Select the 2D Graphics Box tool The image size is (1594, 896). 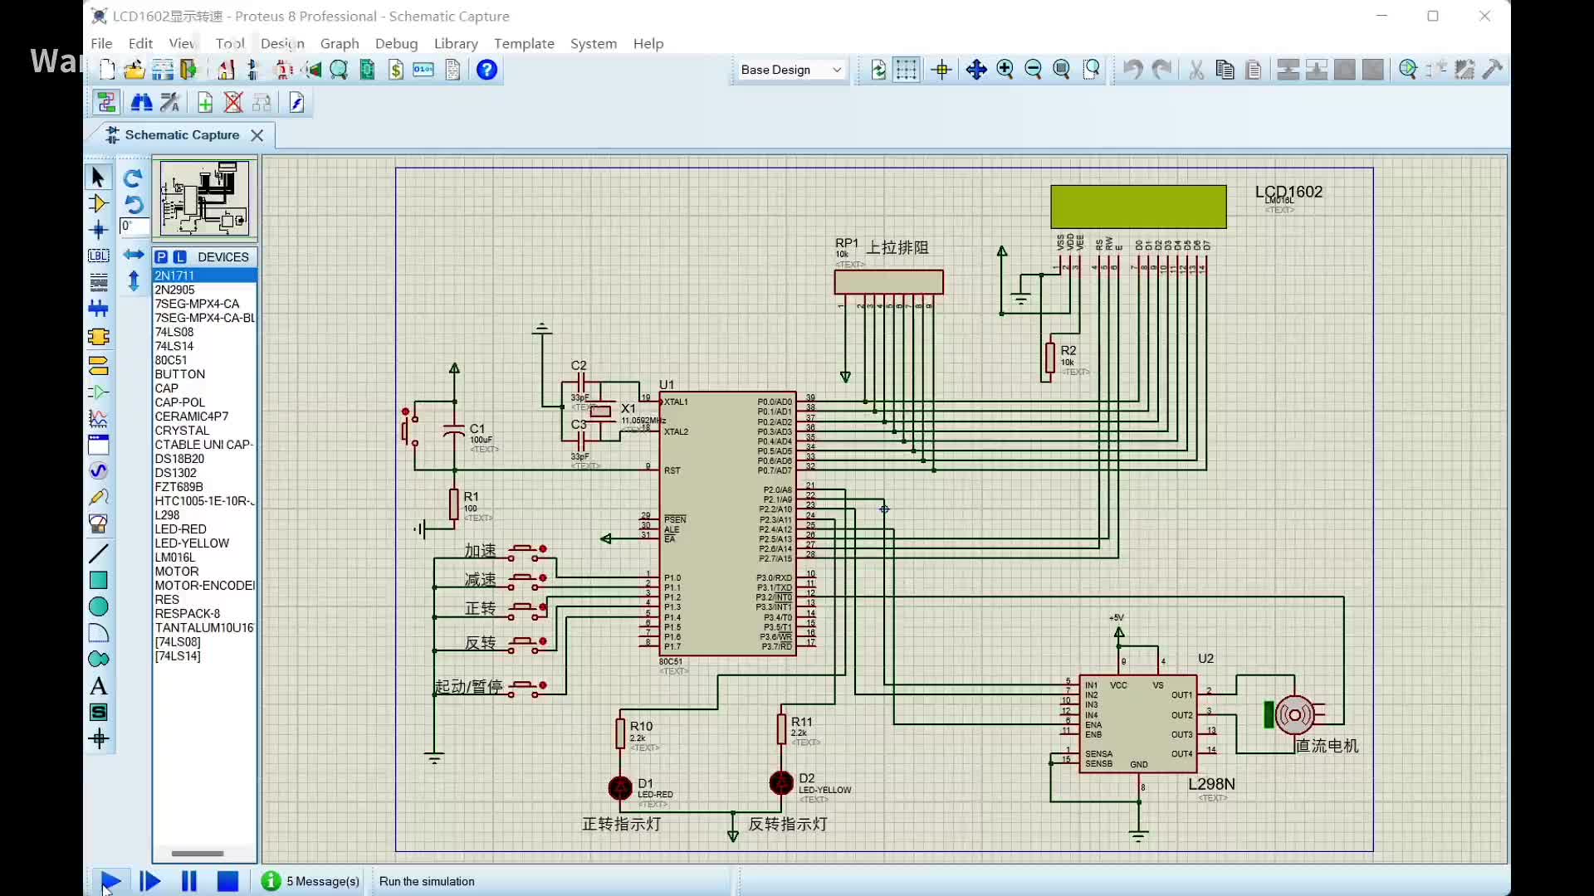pyautogui.click(x=98, y=580)
